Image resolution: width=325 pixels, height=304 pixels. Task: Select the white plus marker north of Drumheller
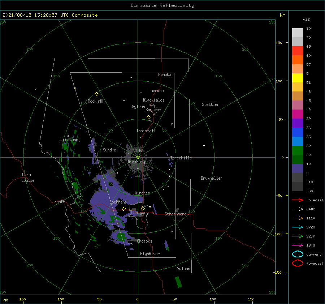(x=204, y=145)
